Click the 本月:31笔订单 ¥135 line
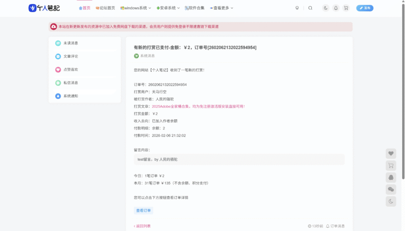The width and height of the screenshot is (405, 231). point(172,183)
